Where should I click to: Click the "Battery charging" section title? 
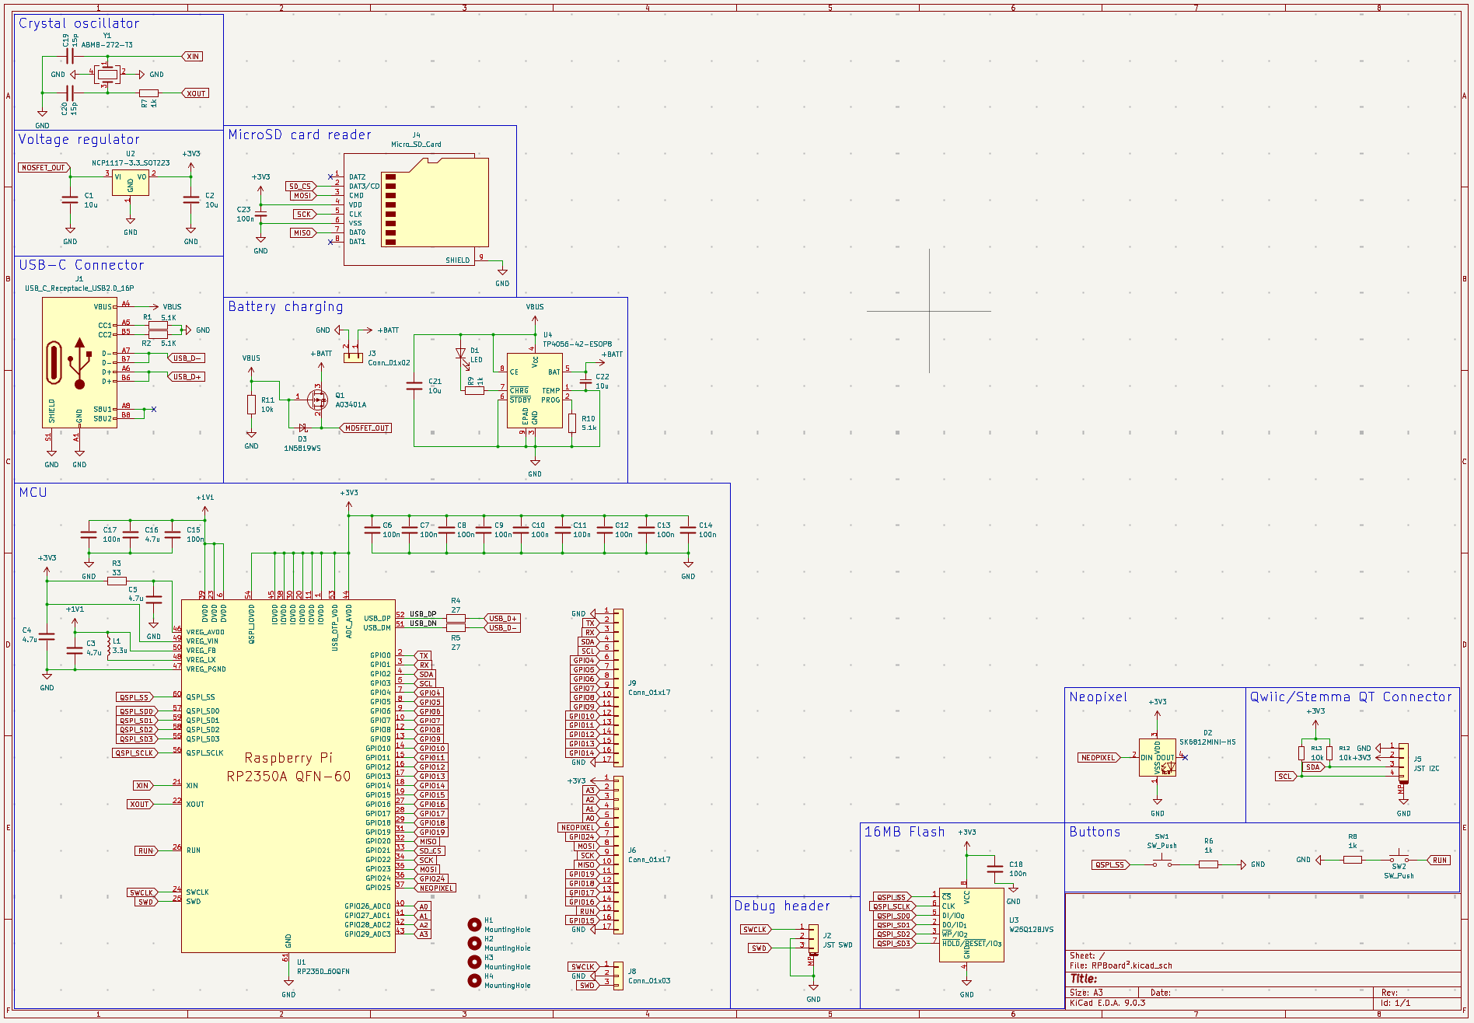click(x=285, y=307)
